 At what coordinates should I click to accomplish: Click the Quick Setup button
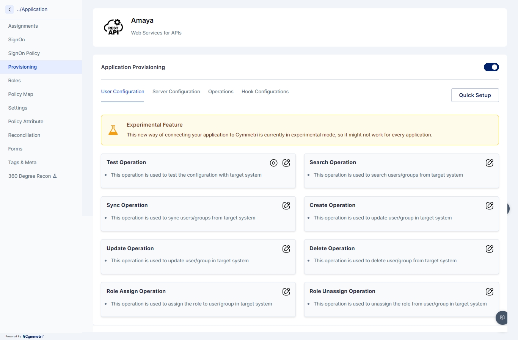click(x=475, y=95)
